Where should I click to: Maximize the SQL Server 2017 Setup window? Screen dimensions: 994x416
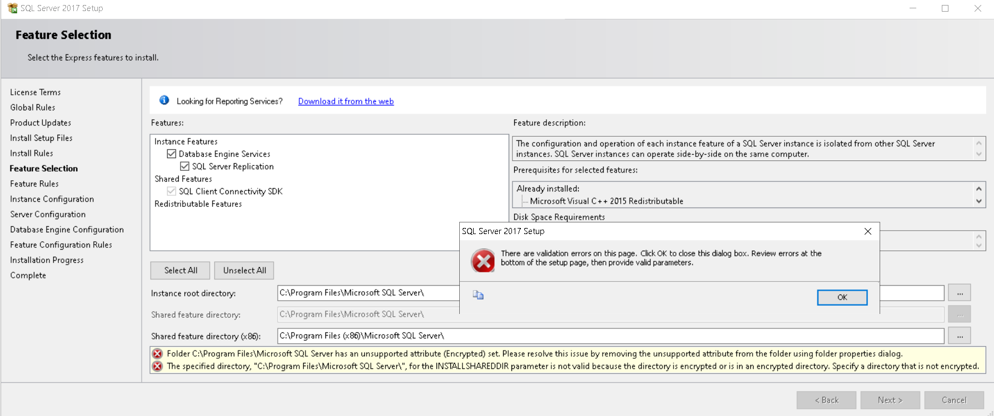[945, 8]
